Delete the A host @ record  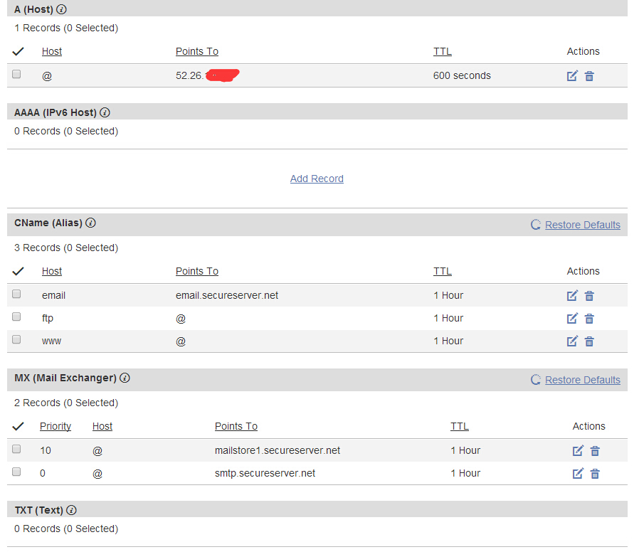[x=589, y=75]
